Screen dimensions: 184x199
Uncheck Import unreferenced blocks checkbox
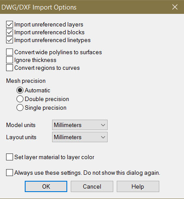pyautogui.click(x=10, y=32)
